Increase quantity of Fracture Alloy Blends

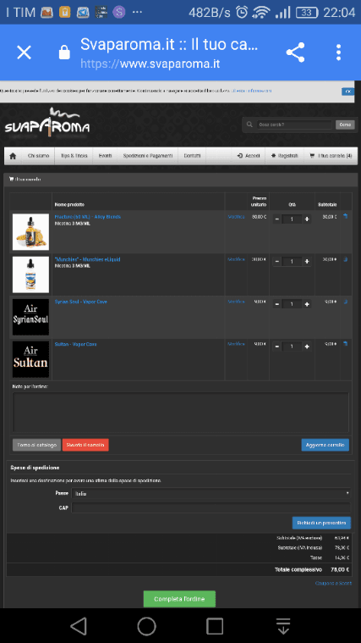click(x=307, y=219)
